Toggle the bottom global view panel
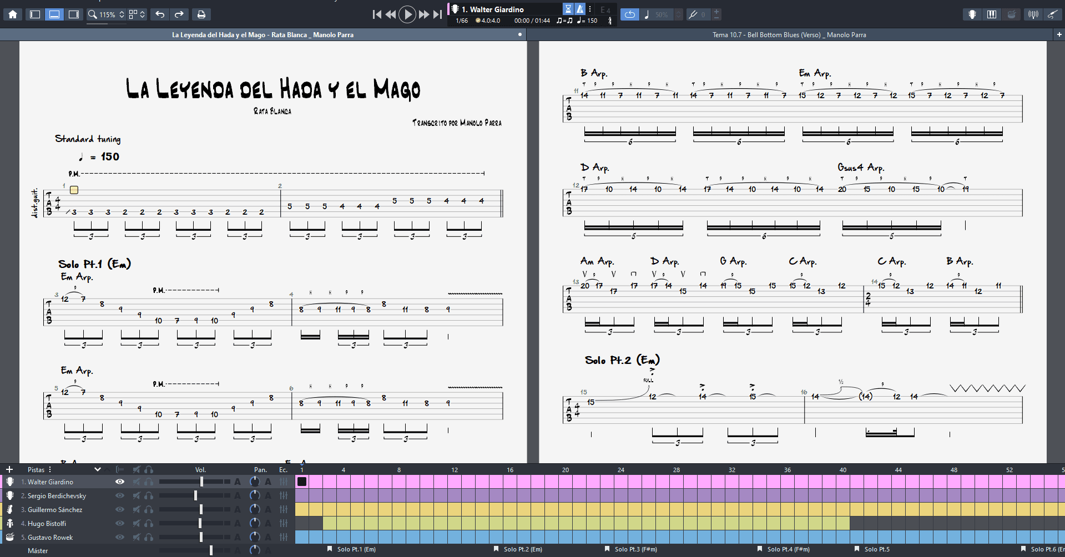Viewport: 1065px width, 557px height. tap(54, 14)
